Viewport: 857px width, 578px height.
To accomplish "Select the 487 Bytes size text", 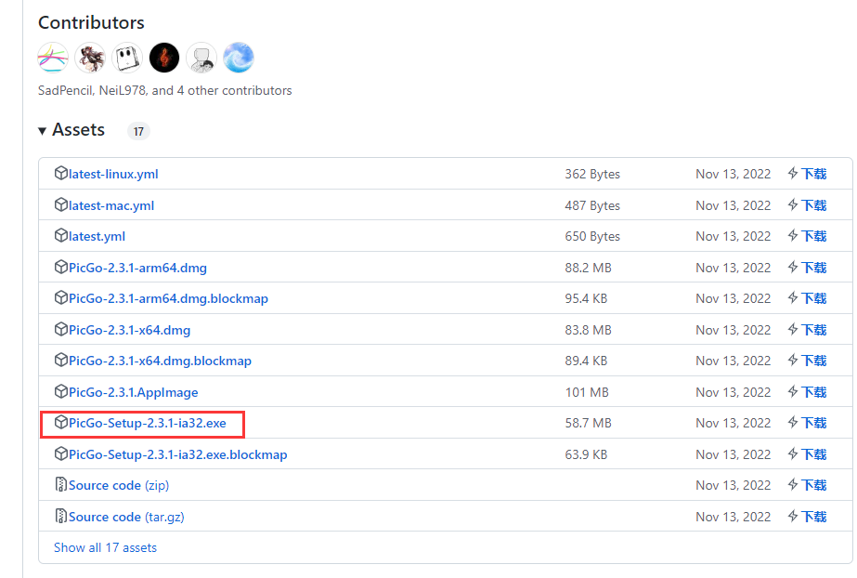I will [592, 205].
